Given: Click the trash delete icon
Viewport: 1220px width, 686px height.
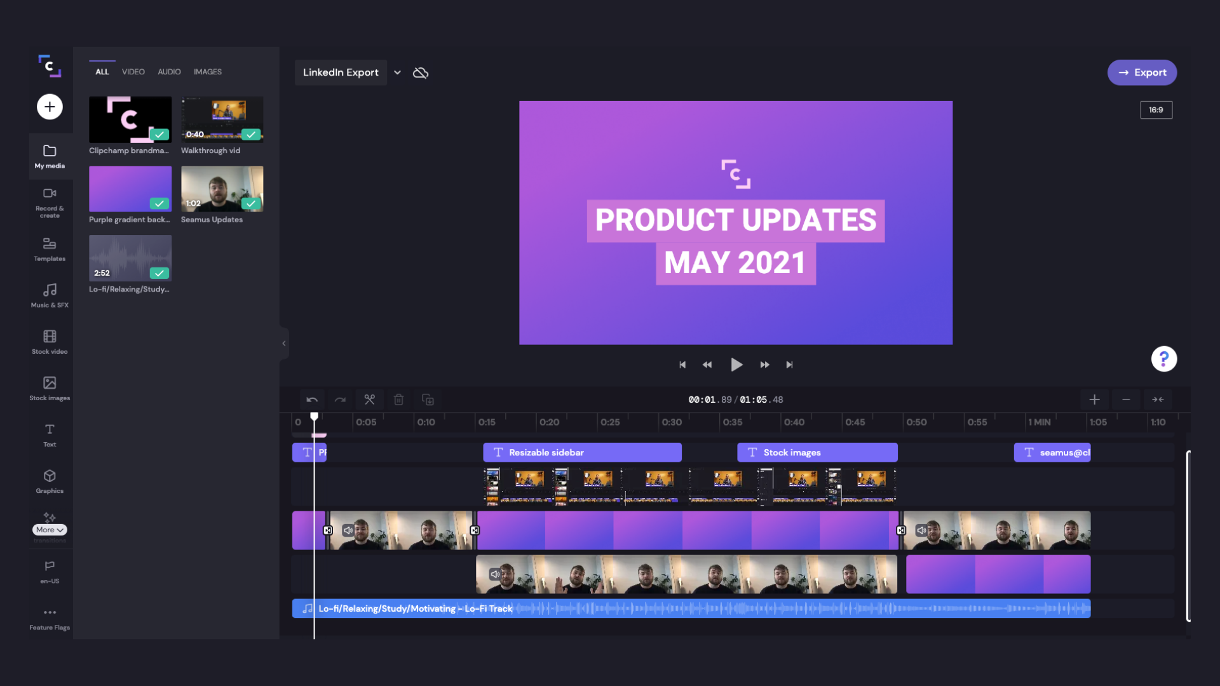Looking at the screenshot, I should 398,400.
